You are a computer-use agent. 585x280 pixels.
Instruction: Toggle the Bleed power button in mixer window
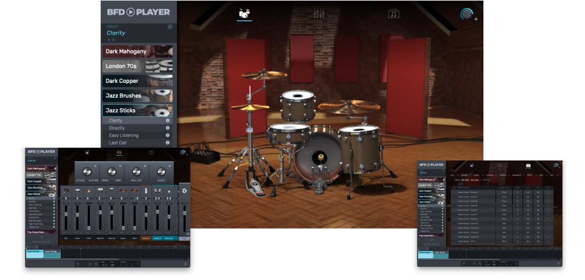click(170, 166)
